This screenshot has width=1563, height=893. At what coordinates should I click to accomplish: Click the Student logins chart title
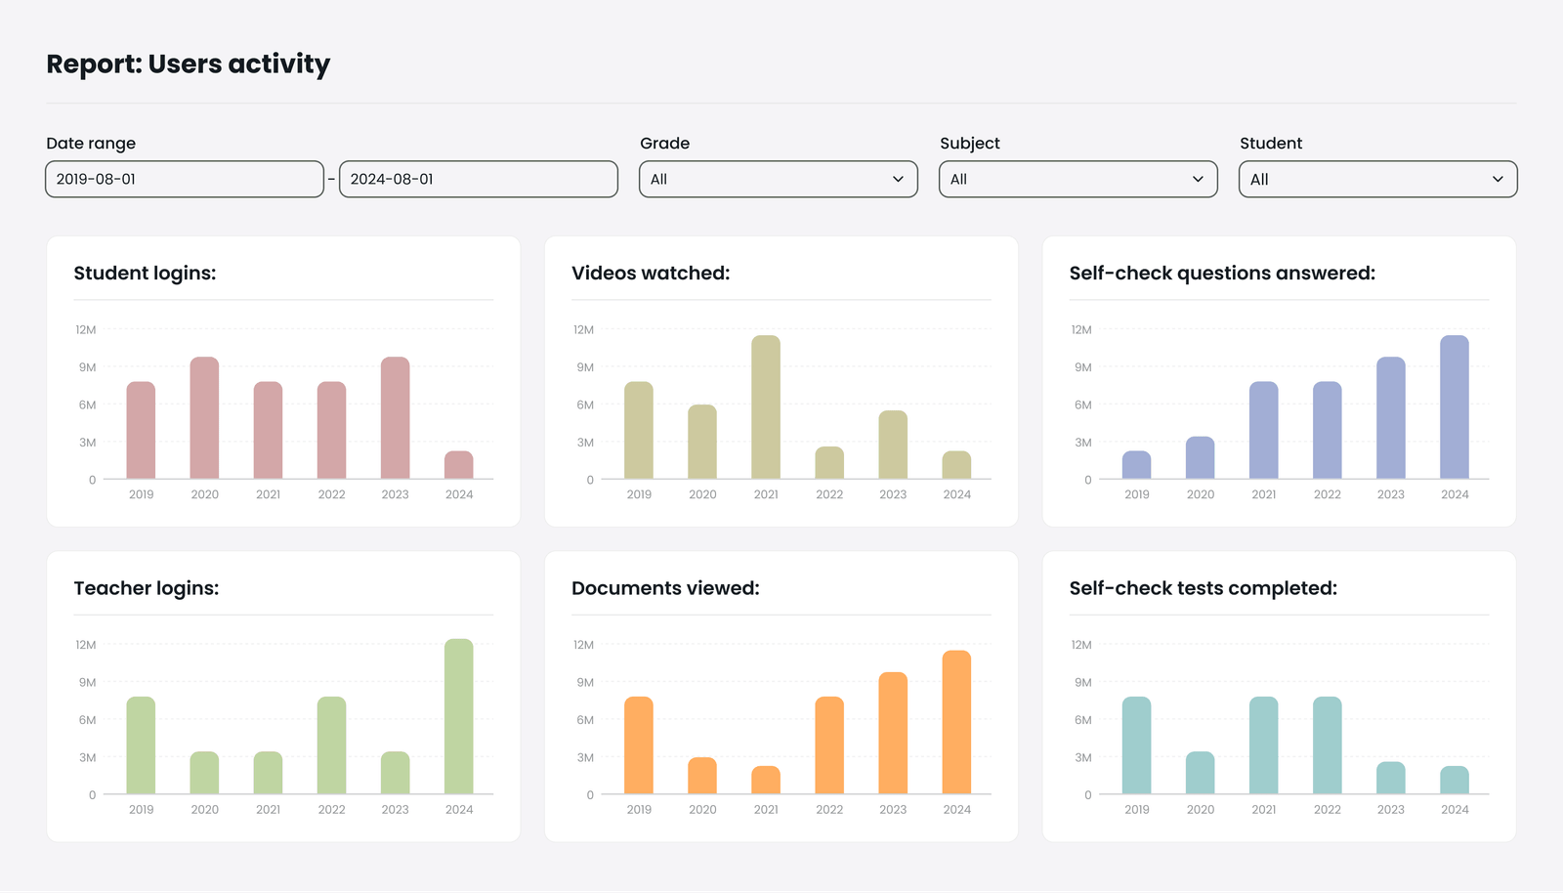(x=145, y=274)
